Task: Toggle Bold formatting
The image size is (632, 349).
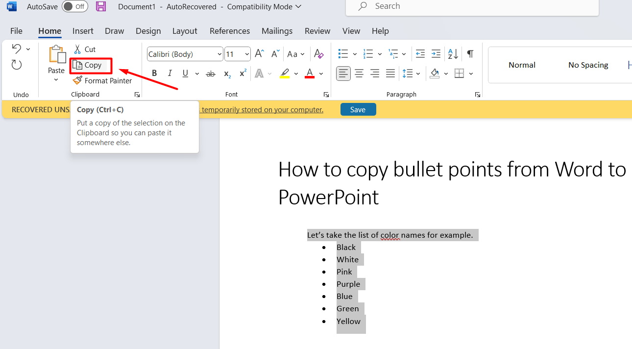Action: 154,74
